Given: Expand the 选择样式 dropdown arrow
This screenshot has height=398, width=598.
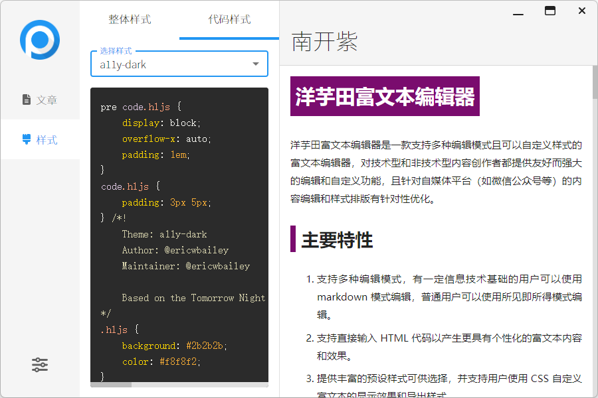Looking at the screenshot, I should [256, 64].
